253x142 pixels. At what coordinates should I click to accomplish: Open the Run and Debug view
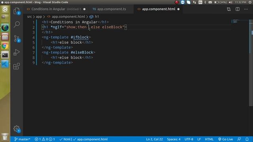tap(17, 52)
